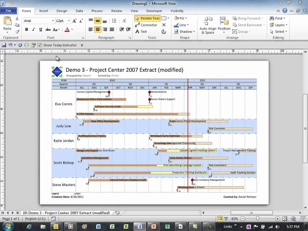
Task: Click the Auto Align & Space icon
Action: 208,21
